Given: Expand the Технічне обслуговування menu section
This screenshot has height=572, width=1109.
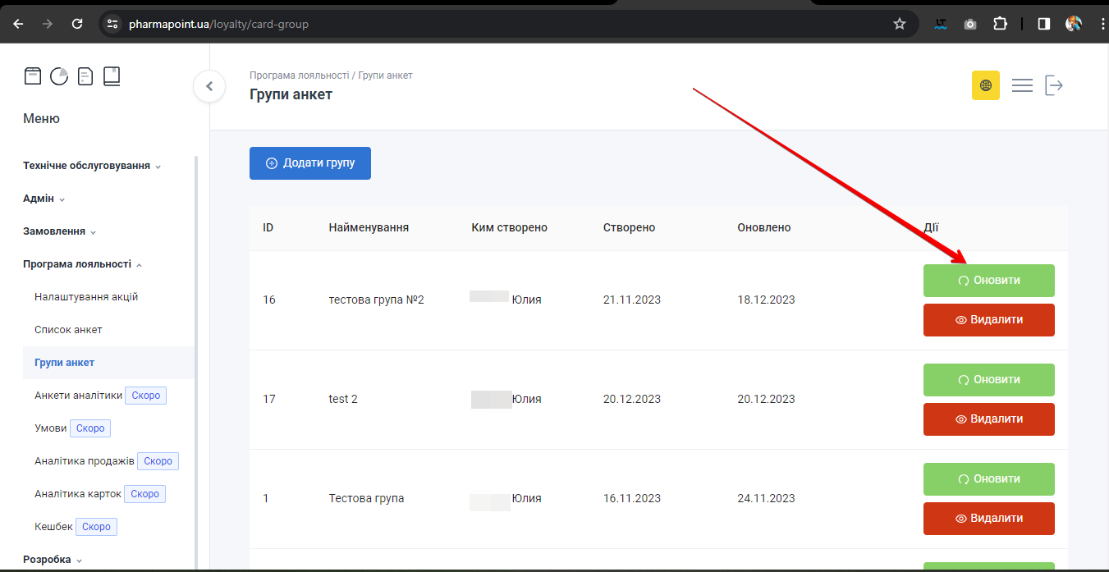Looking at the screenshot, I should 91,166.
